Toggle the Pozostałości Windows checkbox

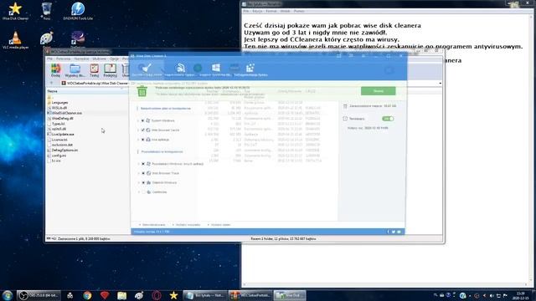click(143, 164)
